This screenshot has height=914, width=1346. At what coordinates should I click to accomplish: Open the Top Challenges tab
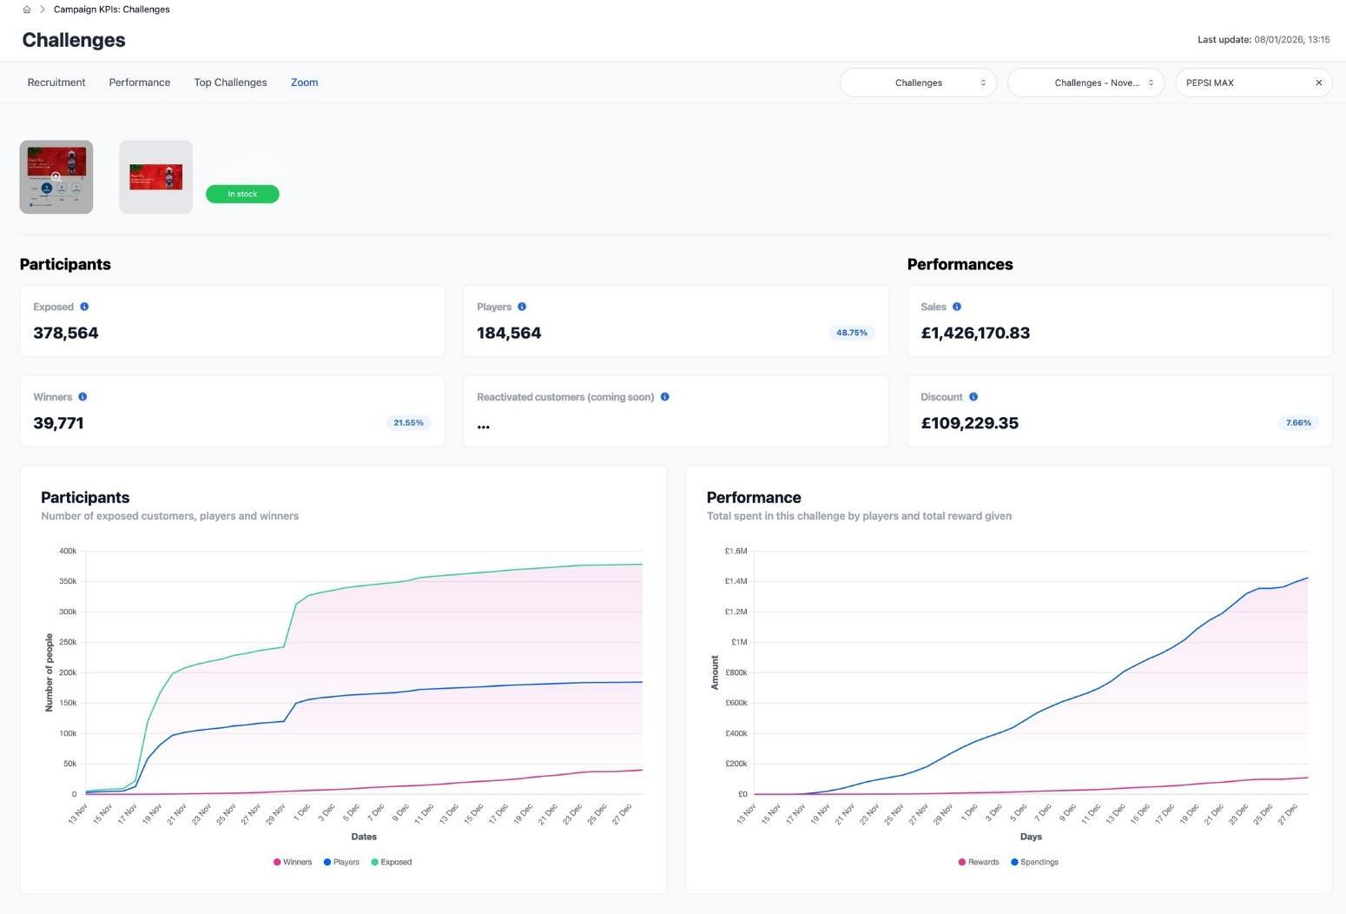click(229, 83)
